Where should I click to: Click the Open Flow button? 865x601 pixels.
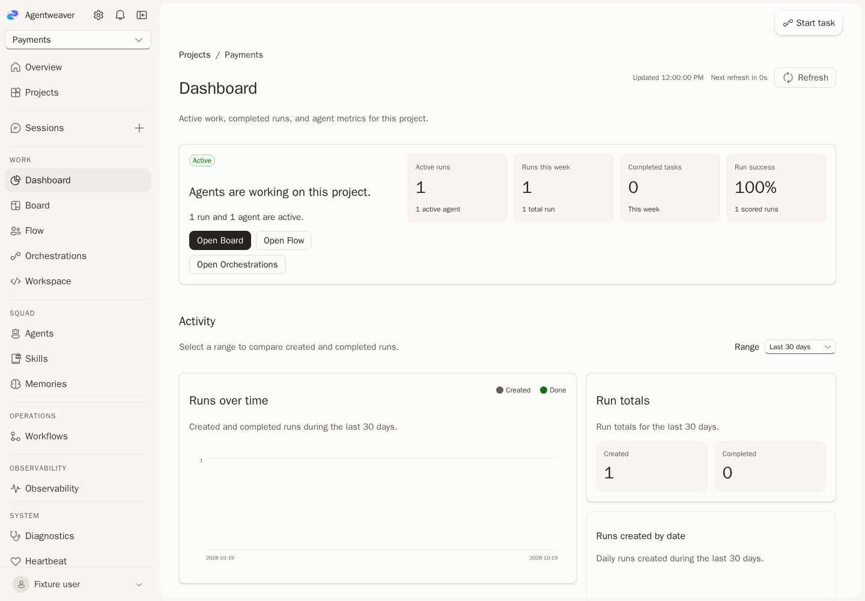tap(284, 240)
